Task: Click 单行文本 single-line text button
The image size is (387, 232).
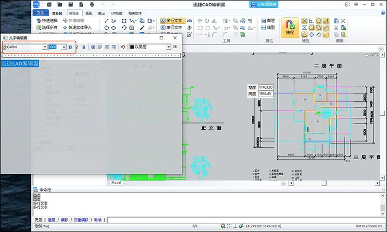Action: 172,27
